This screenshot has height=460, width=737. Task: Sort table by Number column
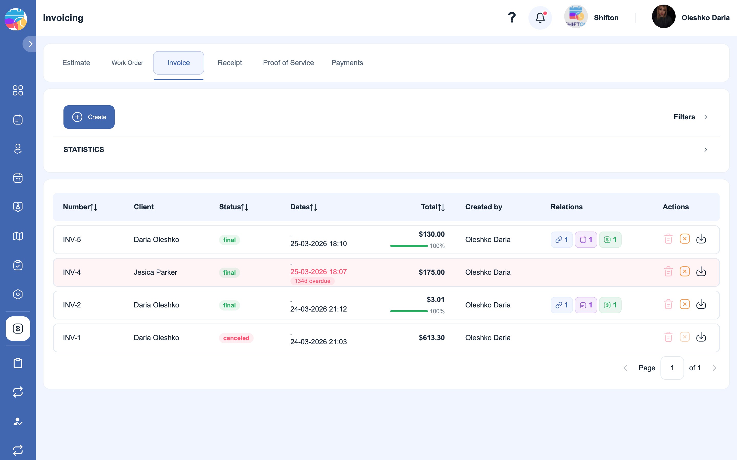click(x=80, y=207)
